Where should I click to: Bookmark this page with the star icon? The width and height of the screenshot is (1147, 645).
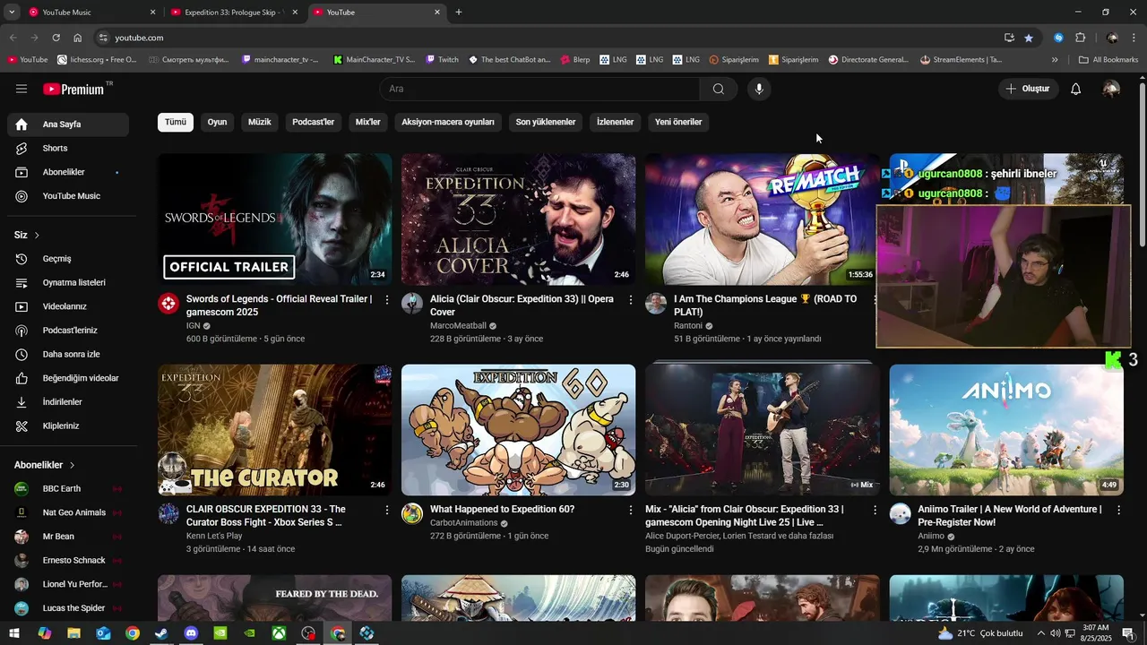1029,38
